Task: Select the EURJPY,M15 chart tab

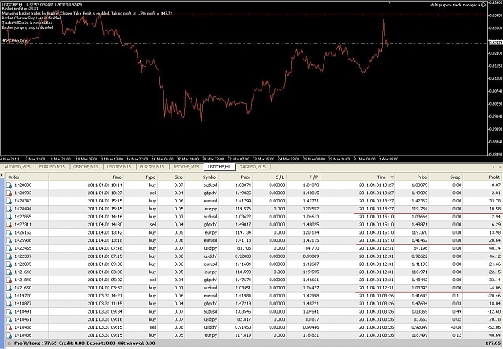Action: (152, 167)
